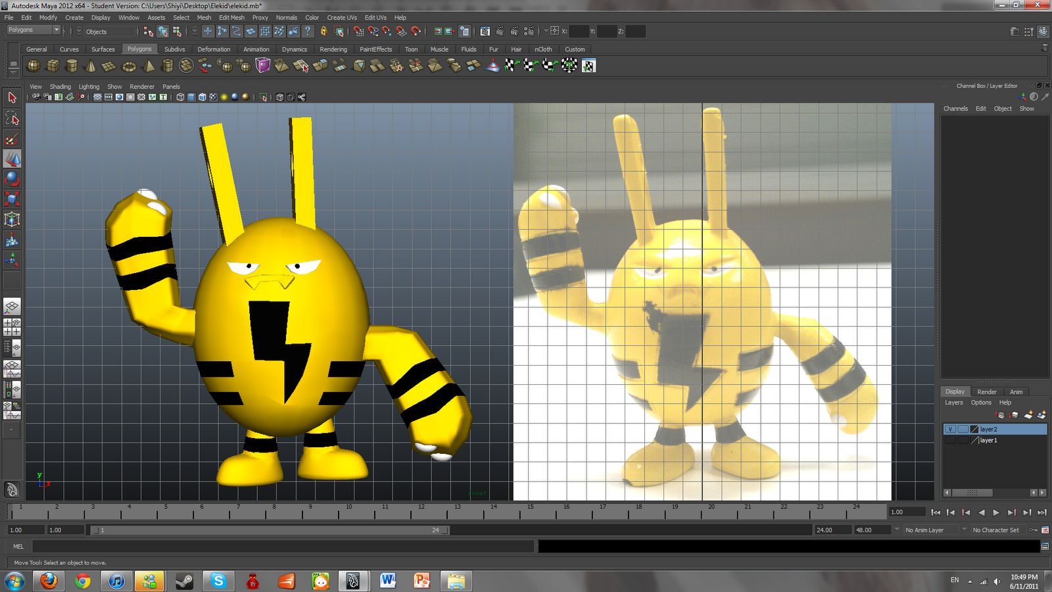The width and height of the screenshot is (1052, 592).
Task: Open the Script Editor icon
Action: [1045, 547]
